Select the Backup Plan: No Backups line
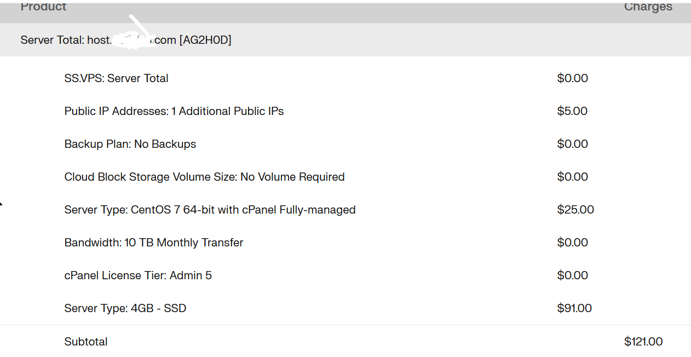This screenshot has height=357, width=691. (130, 144)
